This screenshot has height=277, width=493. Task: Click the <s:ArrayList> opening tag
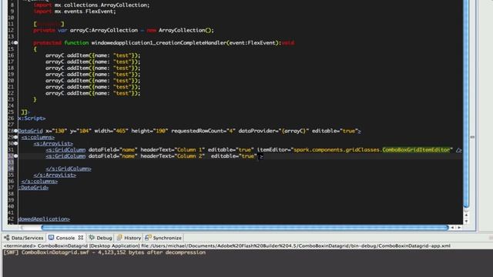53,144
